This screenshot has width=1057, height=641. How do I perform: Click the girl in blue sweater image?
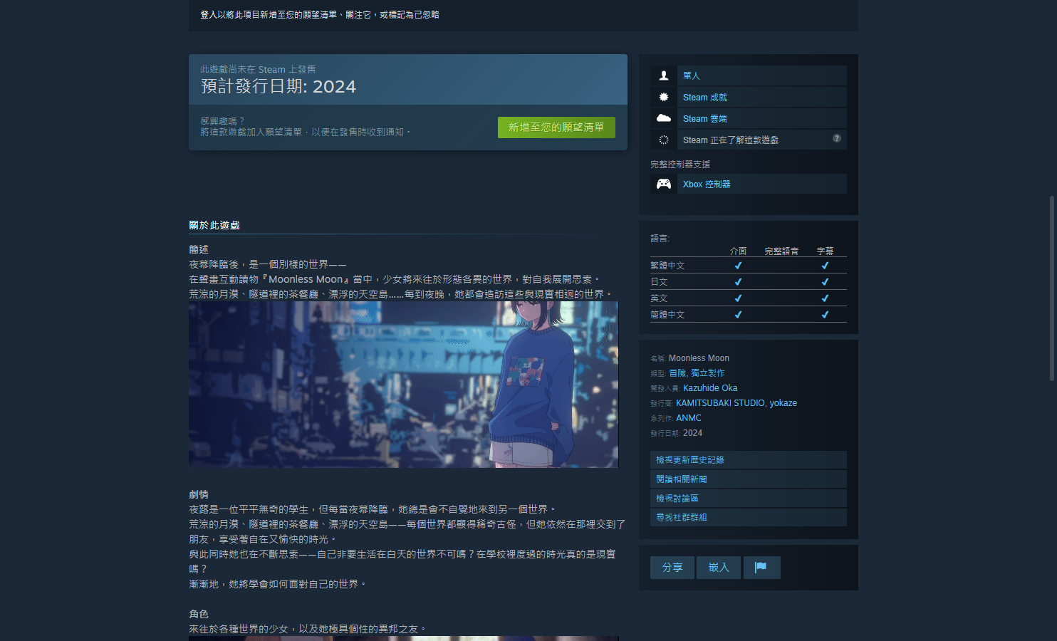pos(403,385)
